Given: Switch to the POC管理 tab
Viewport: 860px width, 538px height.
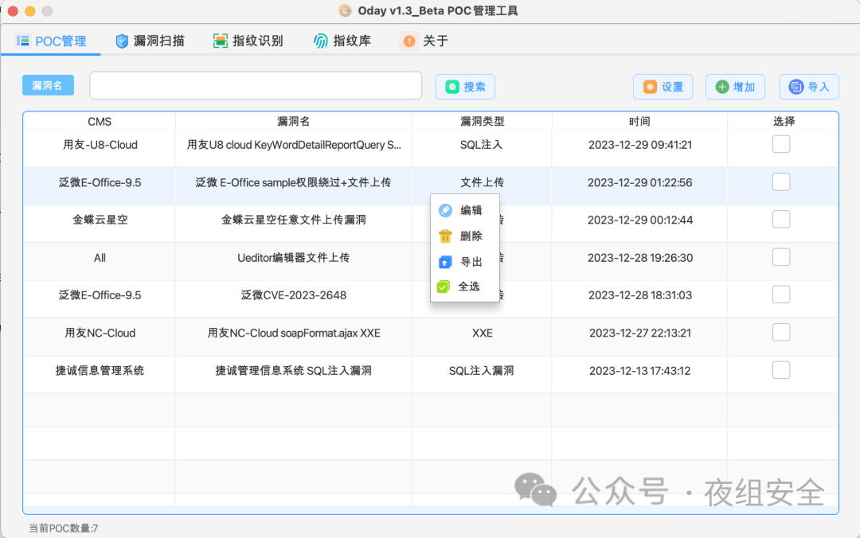Looking at the screenshot, I should (x=52, y=41).
